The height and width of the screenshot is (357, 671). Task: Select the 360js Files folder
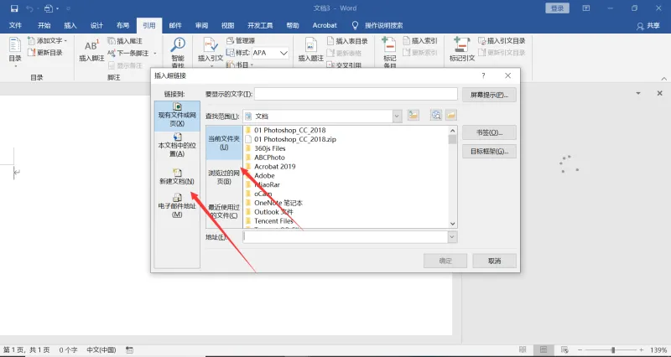tap(265, 148)
